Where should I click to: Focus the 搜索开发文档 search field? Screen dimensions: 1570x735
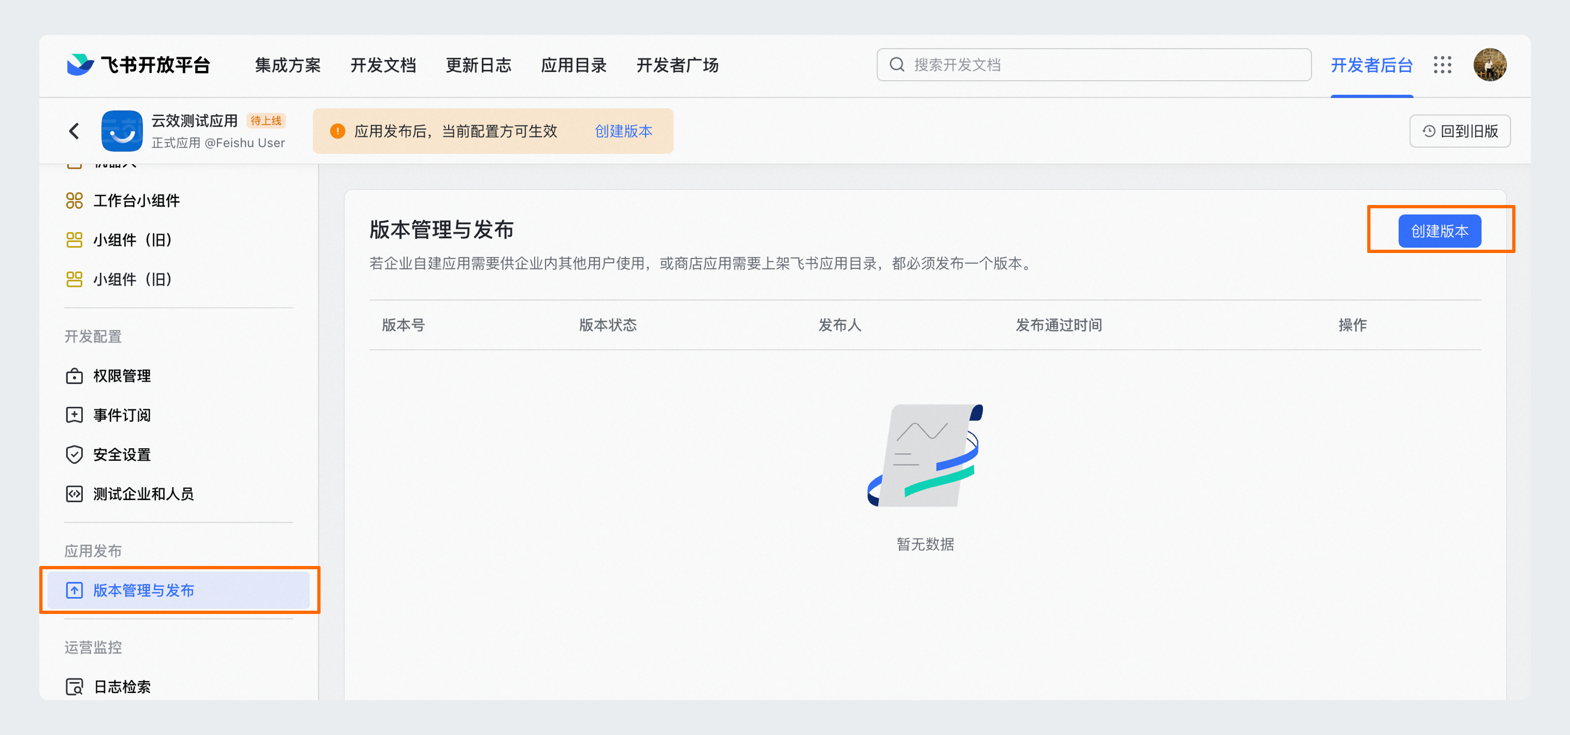(1094, 64)
